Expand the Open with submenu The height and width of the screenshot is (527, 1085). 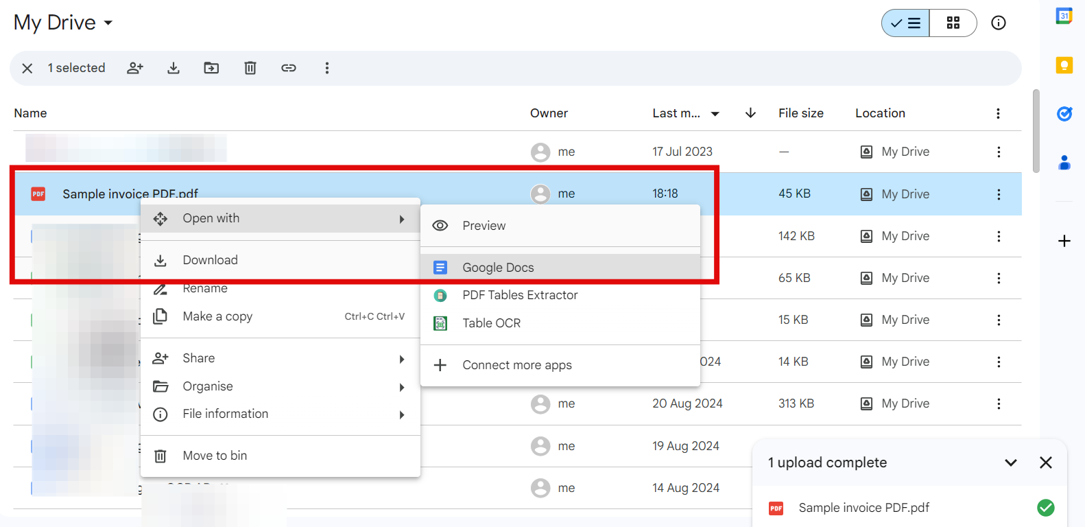point(280,218)
